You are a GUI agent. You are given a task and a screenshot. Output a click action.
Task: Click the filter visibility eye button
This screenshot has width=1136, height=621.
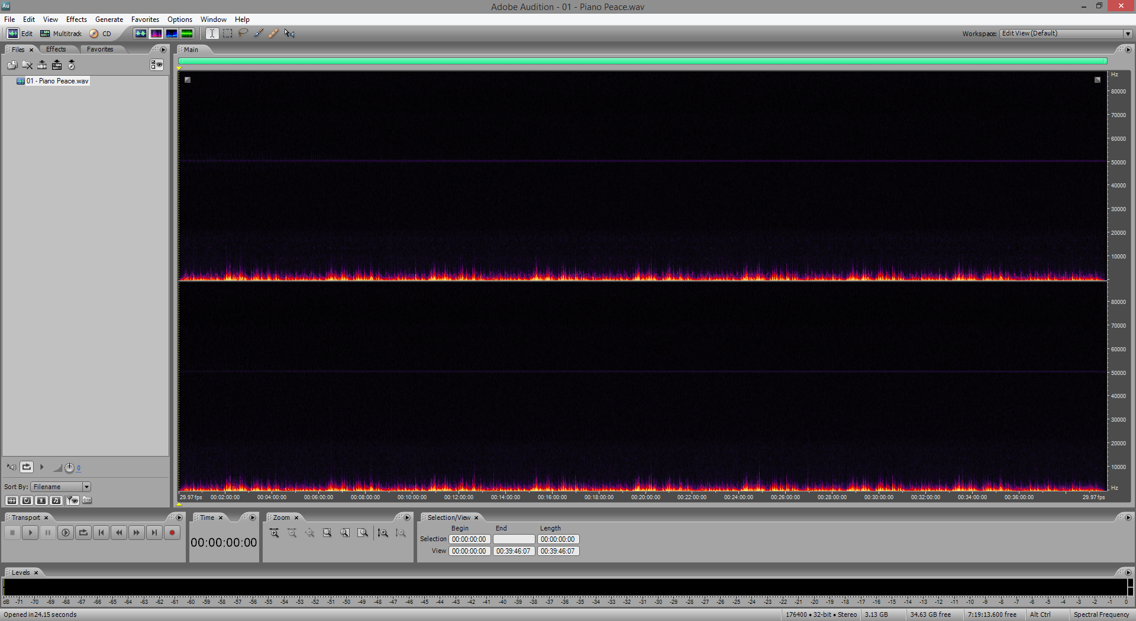tap(72, 500)
